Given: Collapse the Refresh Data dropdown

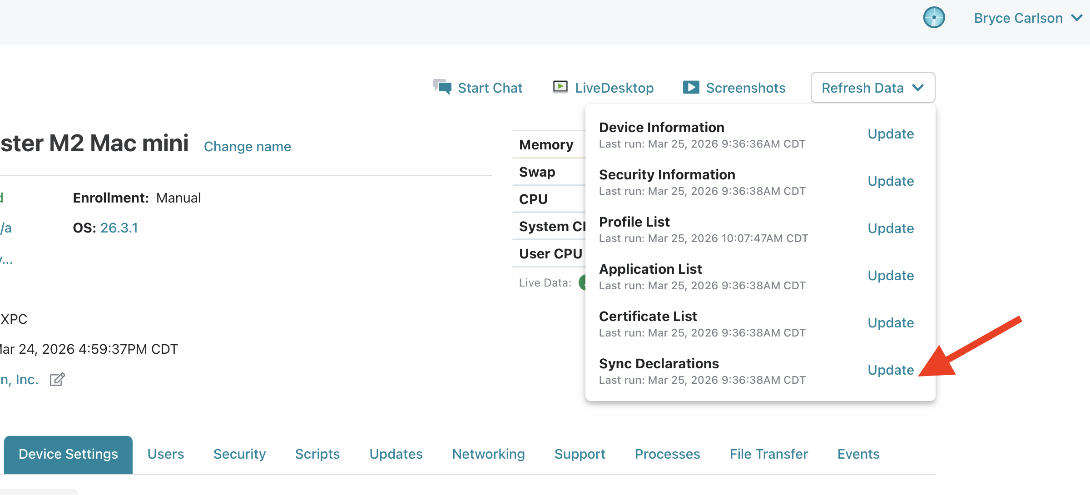Looking at the screenshot, I should click(872, 88).
